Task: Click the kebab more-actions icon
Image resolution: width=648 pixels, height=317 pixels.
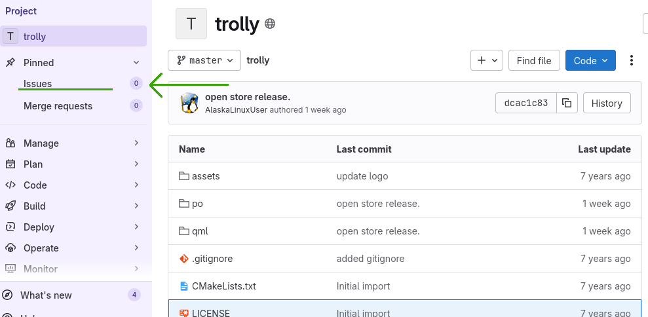Action: point(632,61)
